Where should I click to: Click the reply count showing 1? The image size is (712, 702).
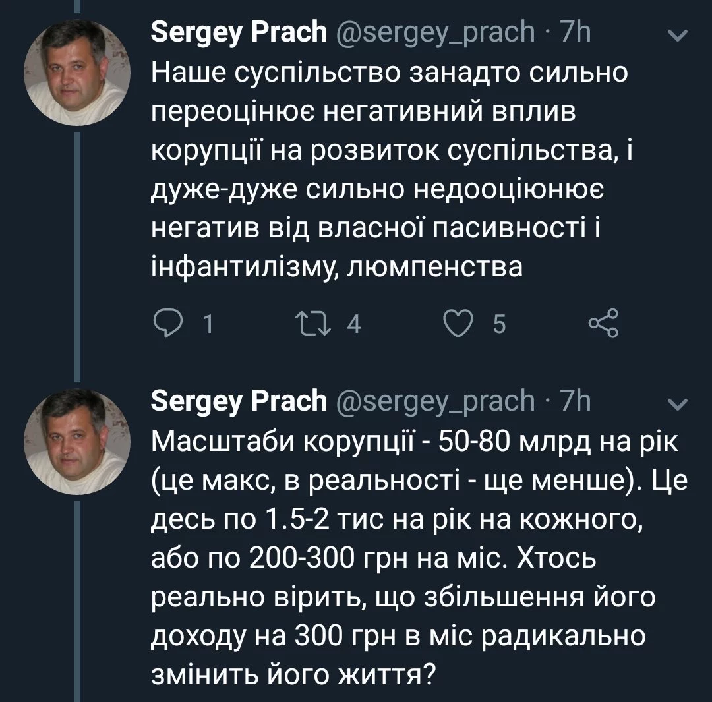coord(208,324)
